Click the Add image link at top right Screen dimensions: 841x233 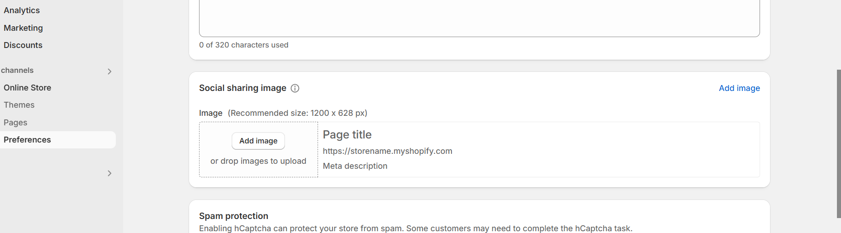point(739,88)
